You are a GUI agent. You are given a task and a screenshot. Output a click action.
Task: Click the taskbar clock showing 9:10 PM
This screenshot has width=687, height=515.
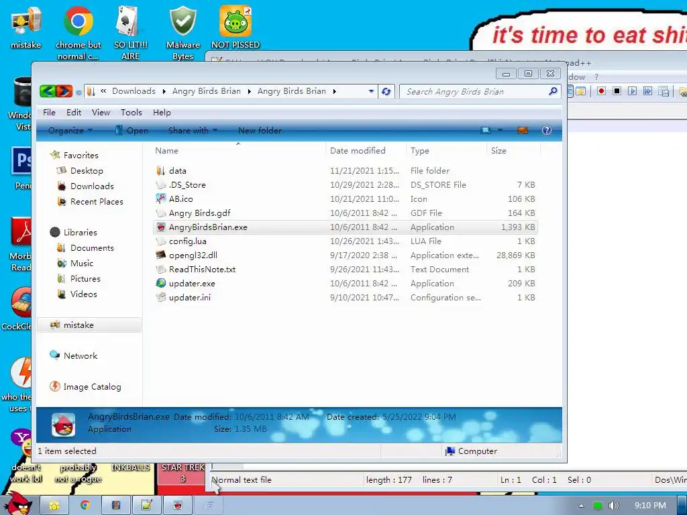tap(650, 506)
